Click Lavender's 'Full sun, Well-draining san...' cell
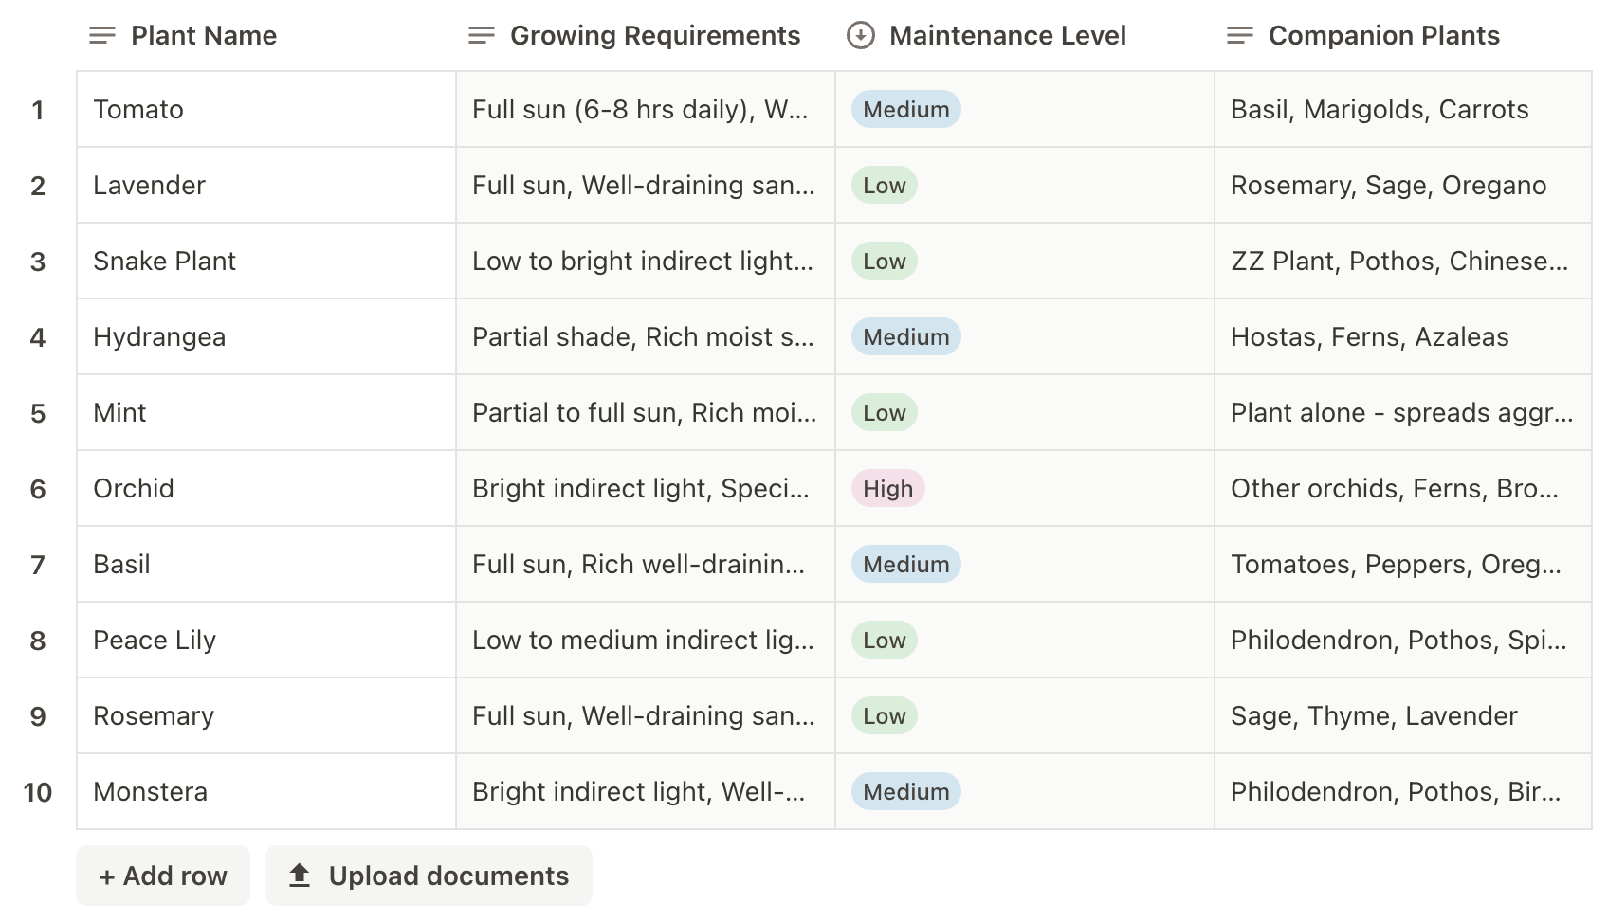 [x=646, y=185]
